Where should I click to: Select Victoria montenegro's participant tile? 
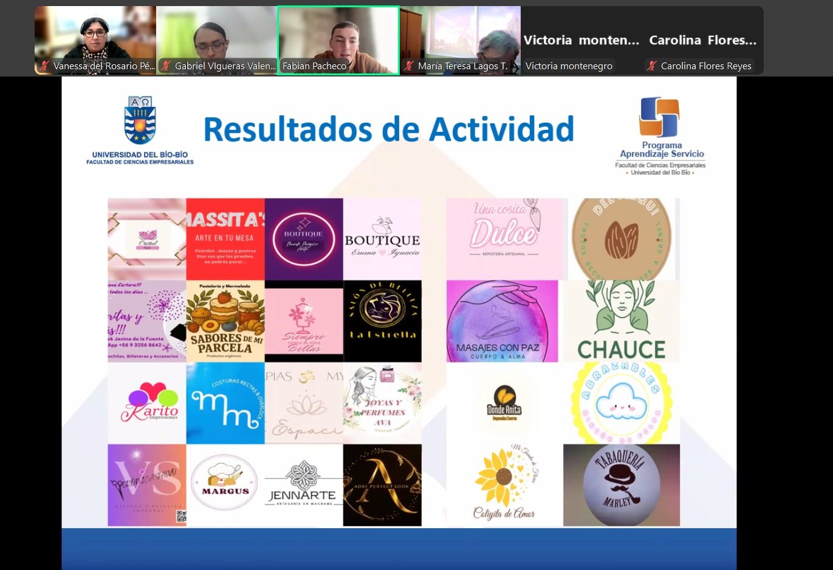coord(581,40)
